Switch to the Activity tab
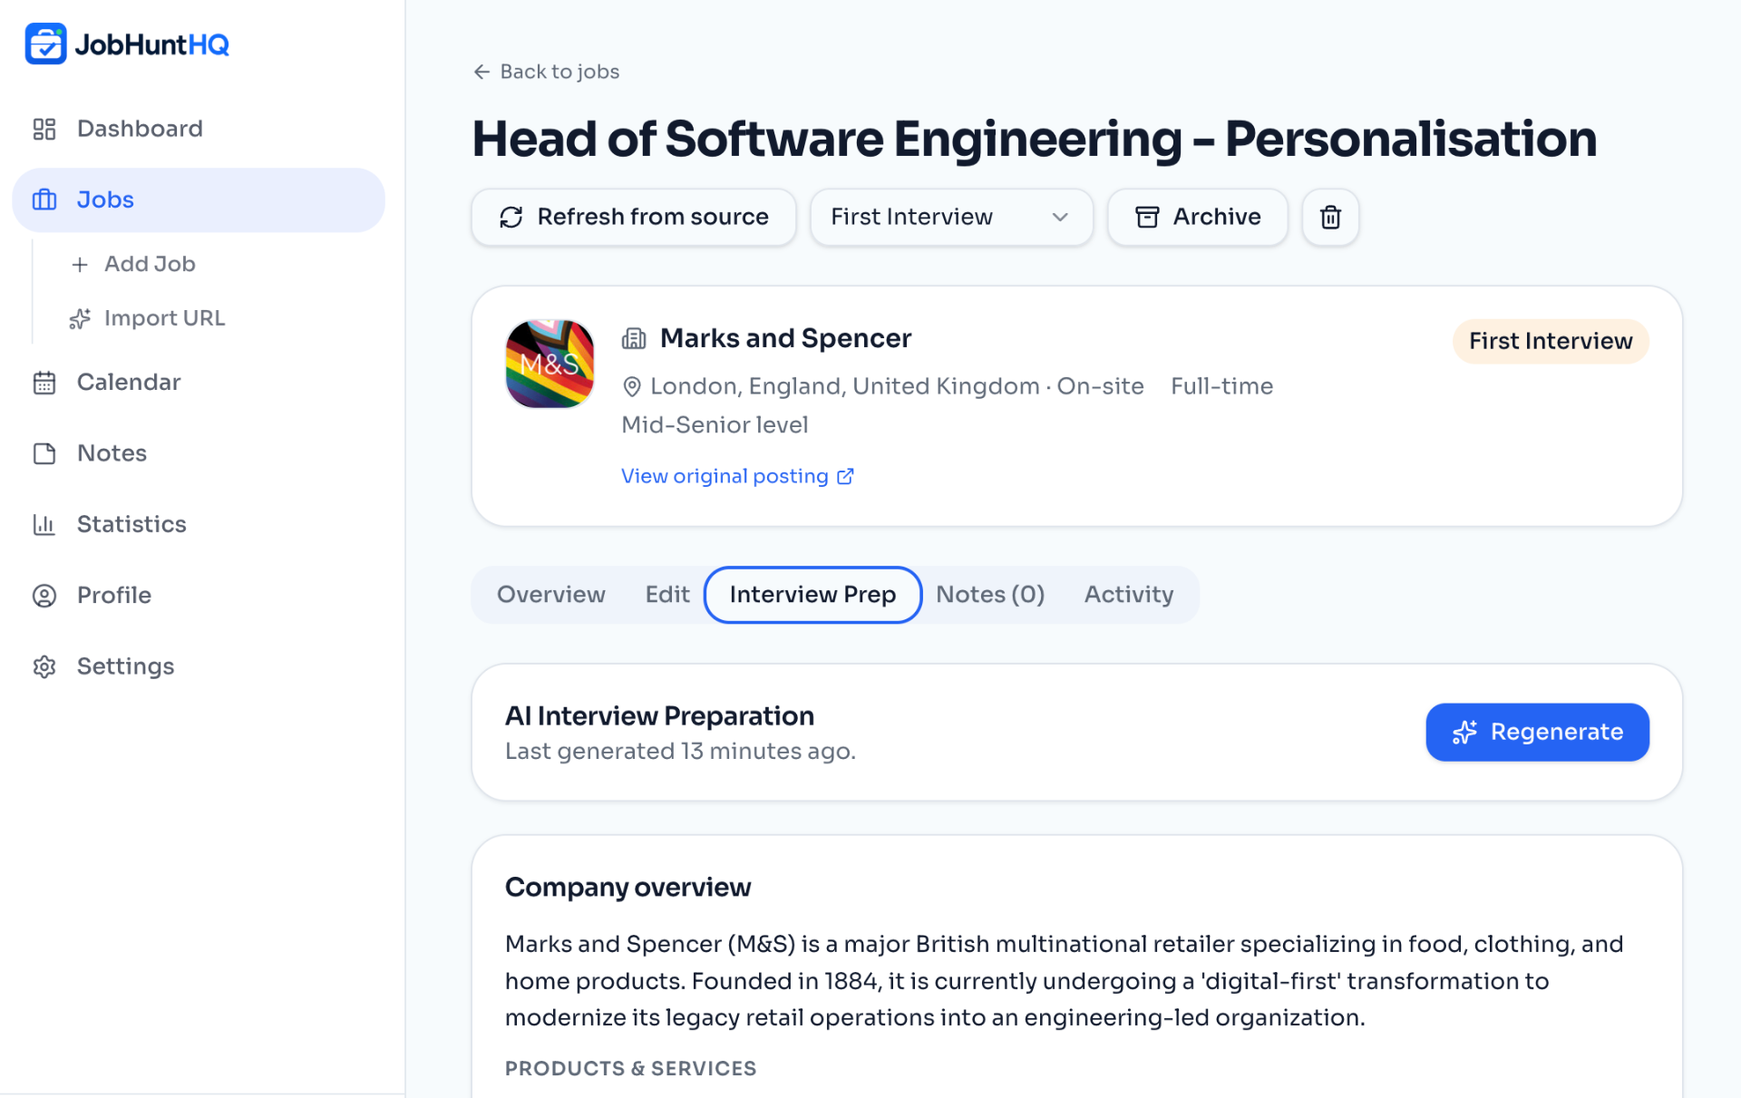The height and width of the screenshot is (1098, 1741). click(1129, 595)
